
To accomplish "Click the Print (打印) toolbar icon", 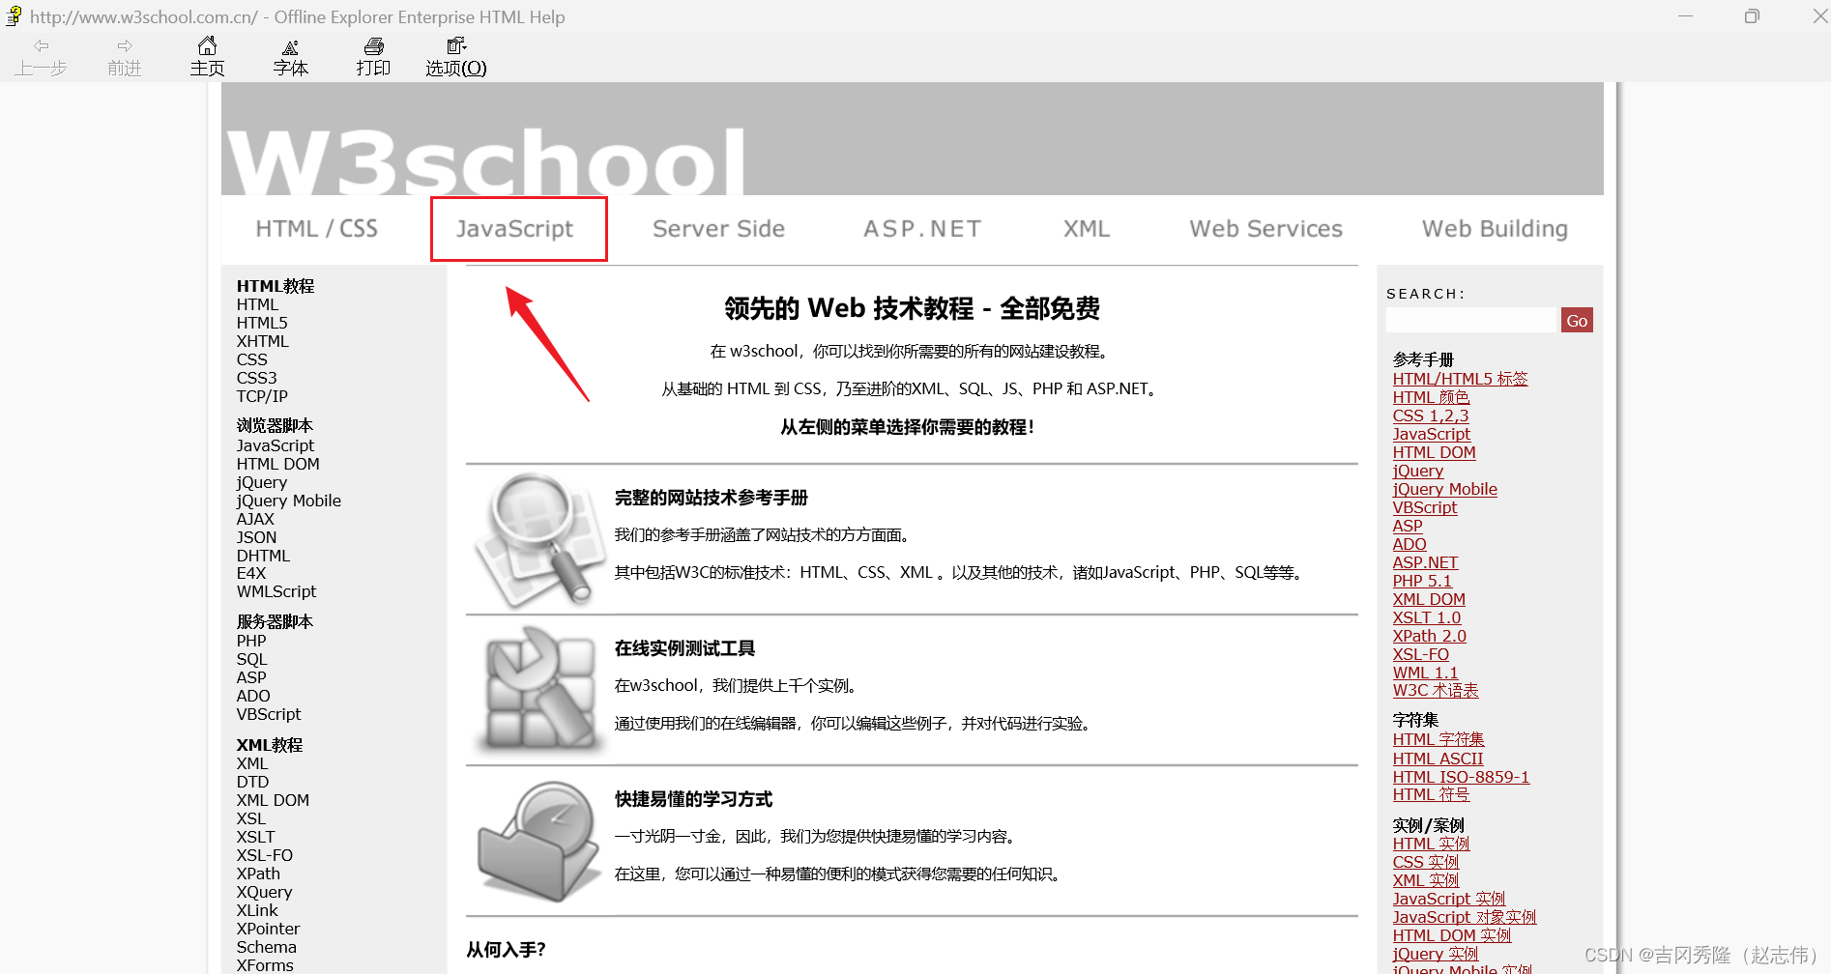I will [373, 45].
